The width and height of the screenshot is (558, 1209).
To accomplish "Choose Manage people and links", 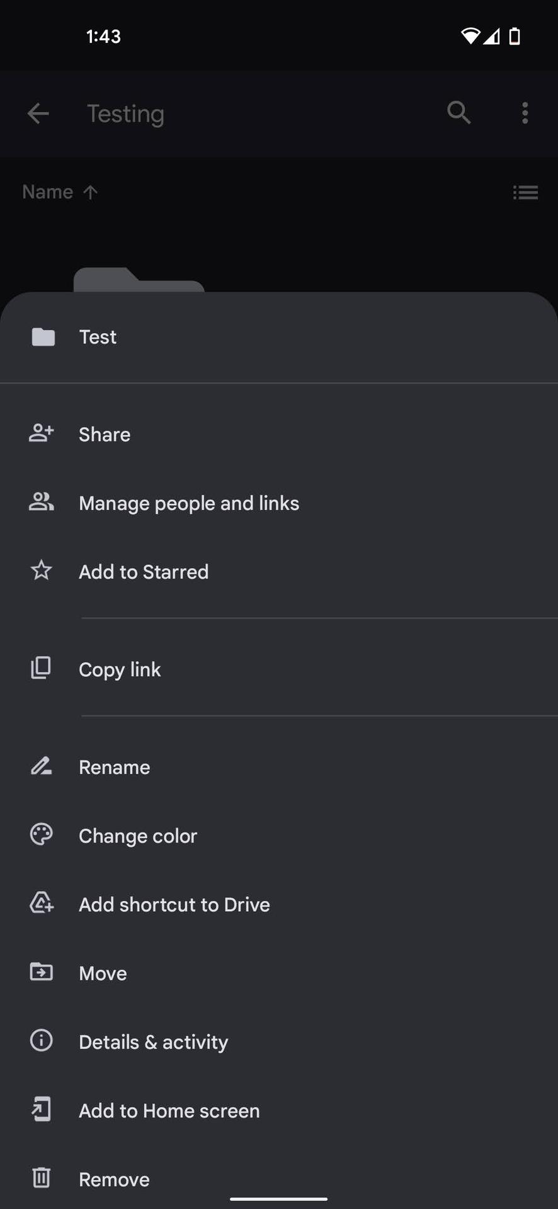I will 189,503.
